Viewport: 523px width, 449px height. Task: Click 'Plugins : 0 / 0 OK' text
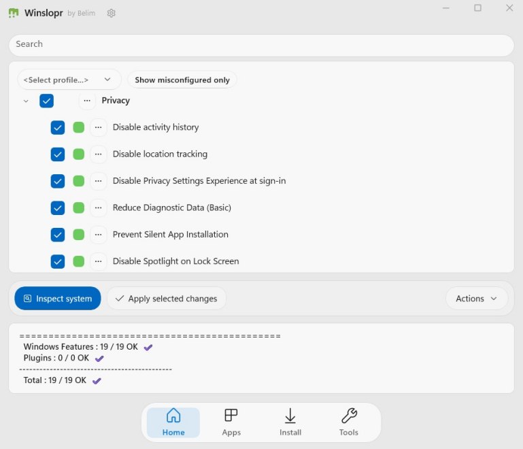tap(56, 358)
